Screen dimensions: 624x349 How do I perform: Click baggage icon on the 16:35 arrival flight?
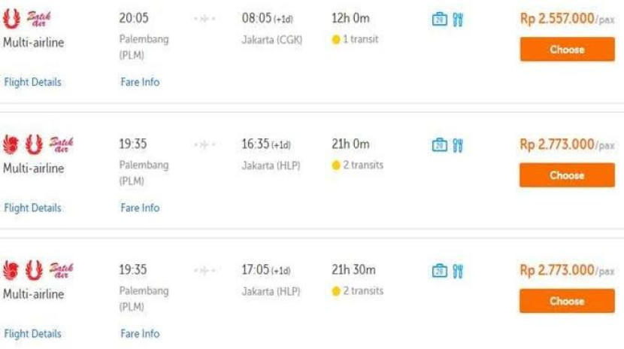[440, 145]
